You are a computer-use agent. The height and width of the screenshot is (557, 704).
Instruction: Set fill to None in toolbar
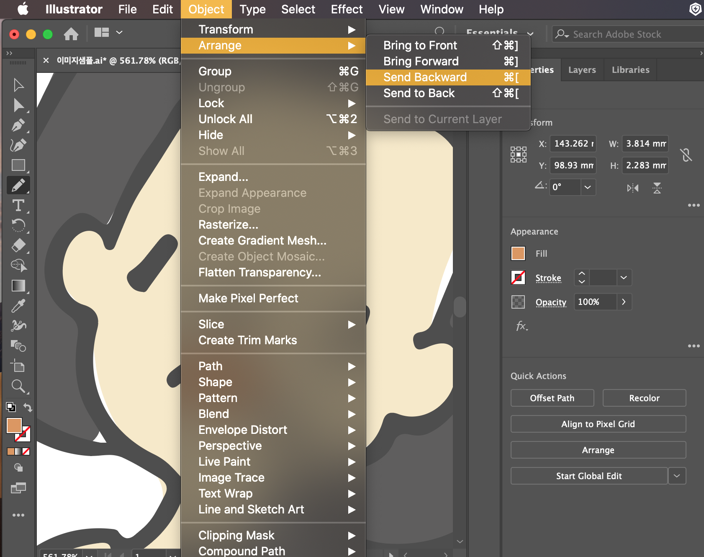point(26,451)
